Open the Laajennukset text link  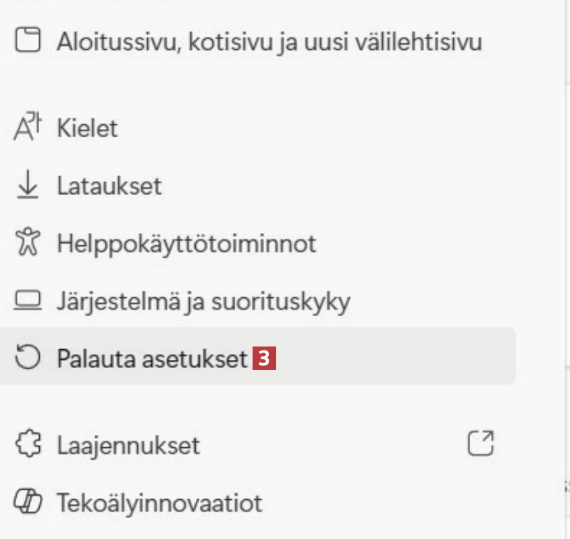[128, 445]
